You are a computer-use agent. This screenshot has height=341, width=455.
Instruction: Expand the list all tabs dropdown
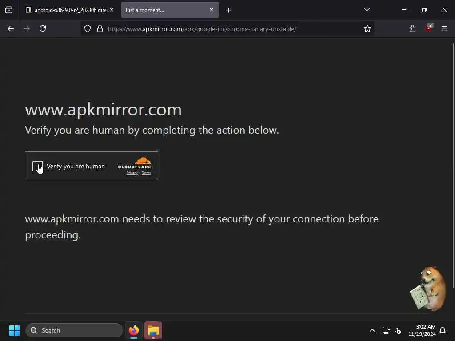pyautogui.click(x=367, y=10)
